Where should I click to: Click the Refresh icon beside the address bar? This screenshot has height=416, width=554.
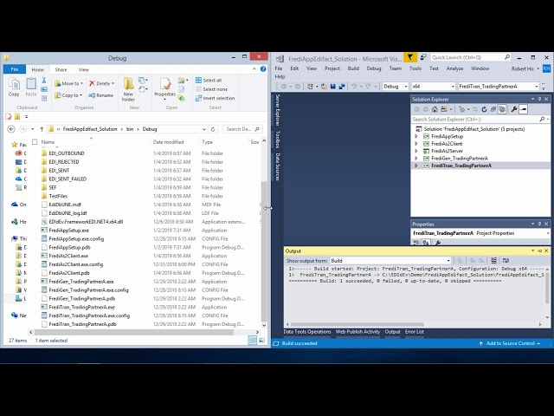point(213,129)
